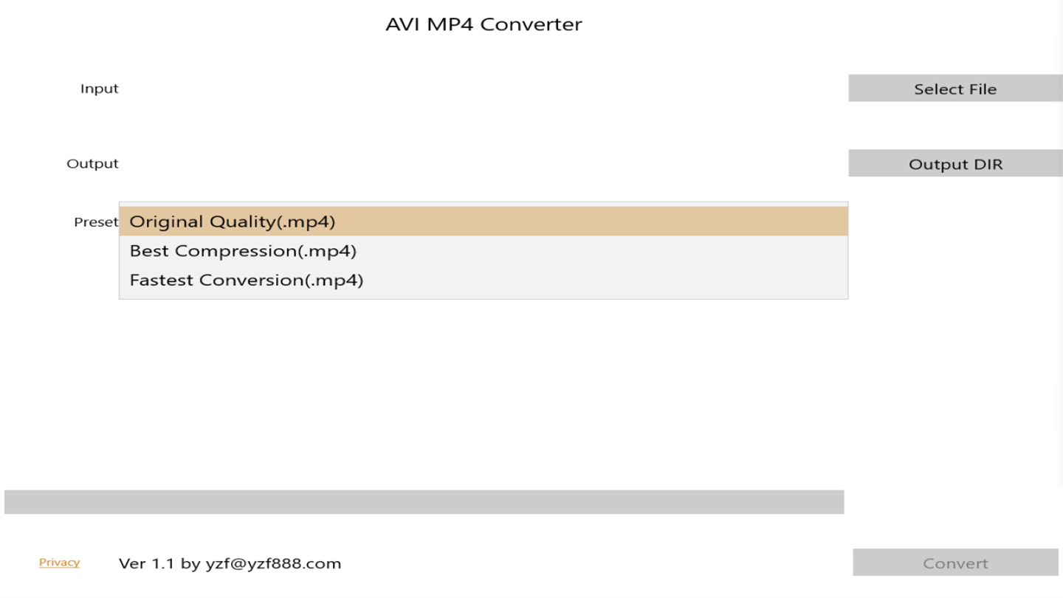The image size is (1063, 598).
Task: Open the Output DIR folder chooser
Action: (955, 164)
